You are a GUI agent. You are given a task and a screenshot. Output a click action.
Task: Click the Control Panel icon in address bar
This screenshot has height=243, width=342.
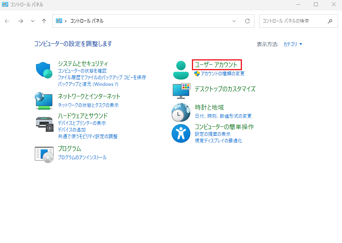pos(59,21)
